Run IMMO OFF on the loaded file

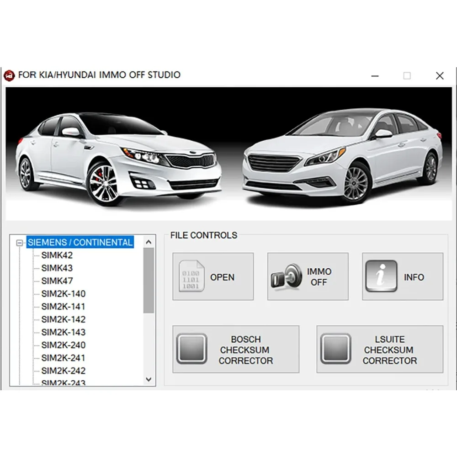click(x=308, y=276)
